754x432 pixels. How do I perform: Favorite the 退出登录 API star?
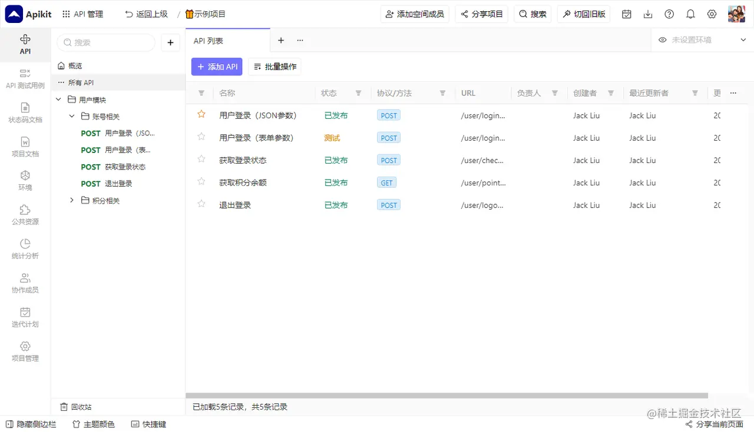tap(201, 205)
